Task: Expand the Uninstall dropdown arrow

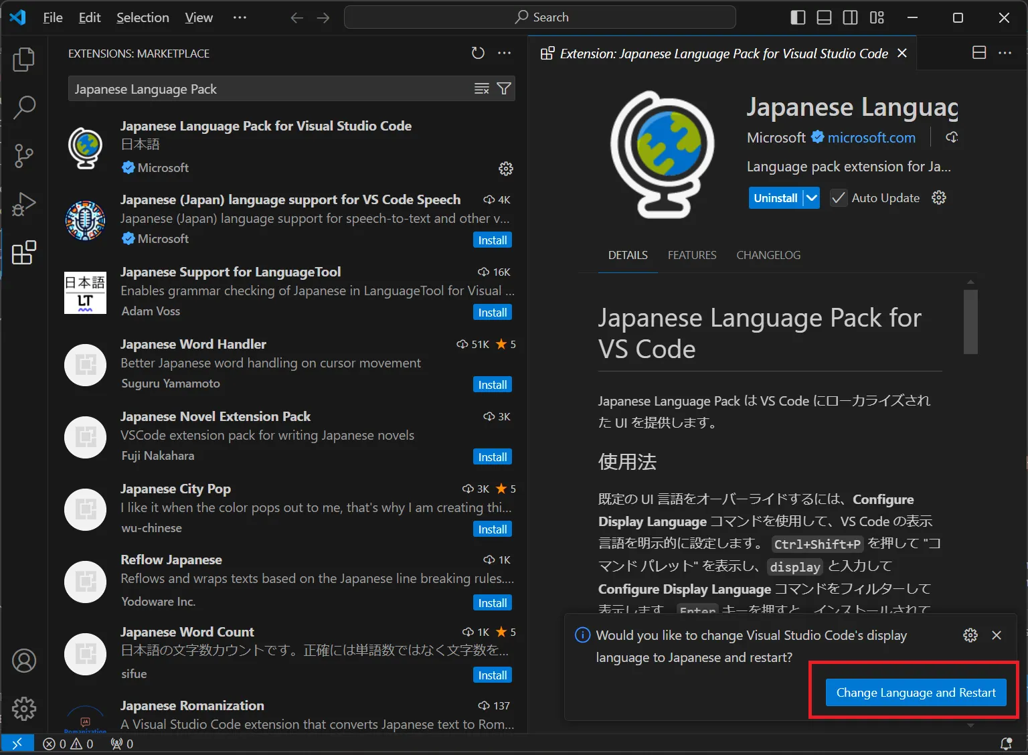Action: point(812,198)
